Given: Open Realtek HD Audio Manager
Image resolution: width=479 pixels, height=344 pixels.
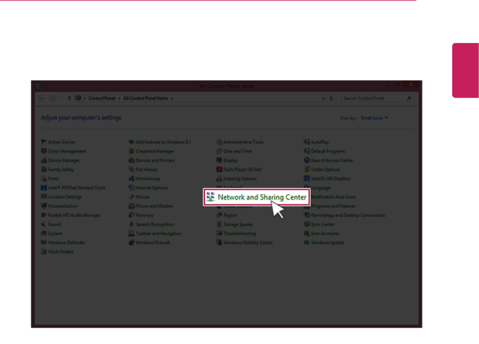Looking at the screenshot, I should pyautogui.click(x=74, y=215).
